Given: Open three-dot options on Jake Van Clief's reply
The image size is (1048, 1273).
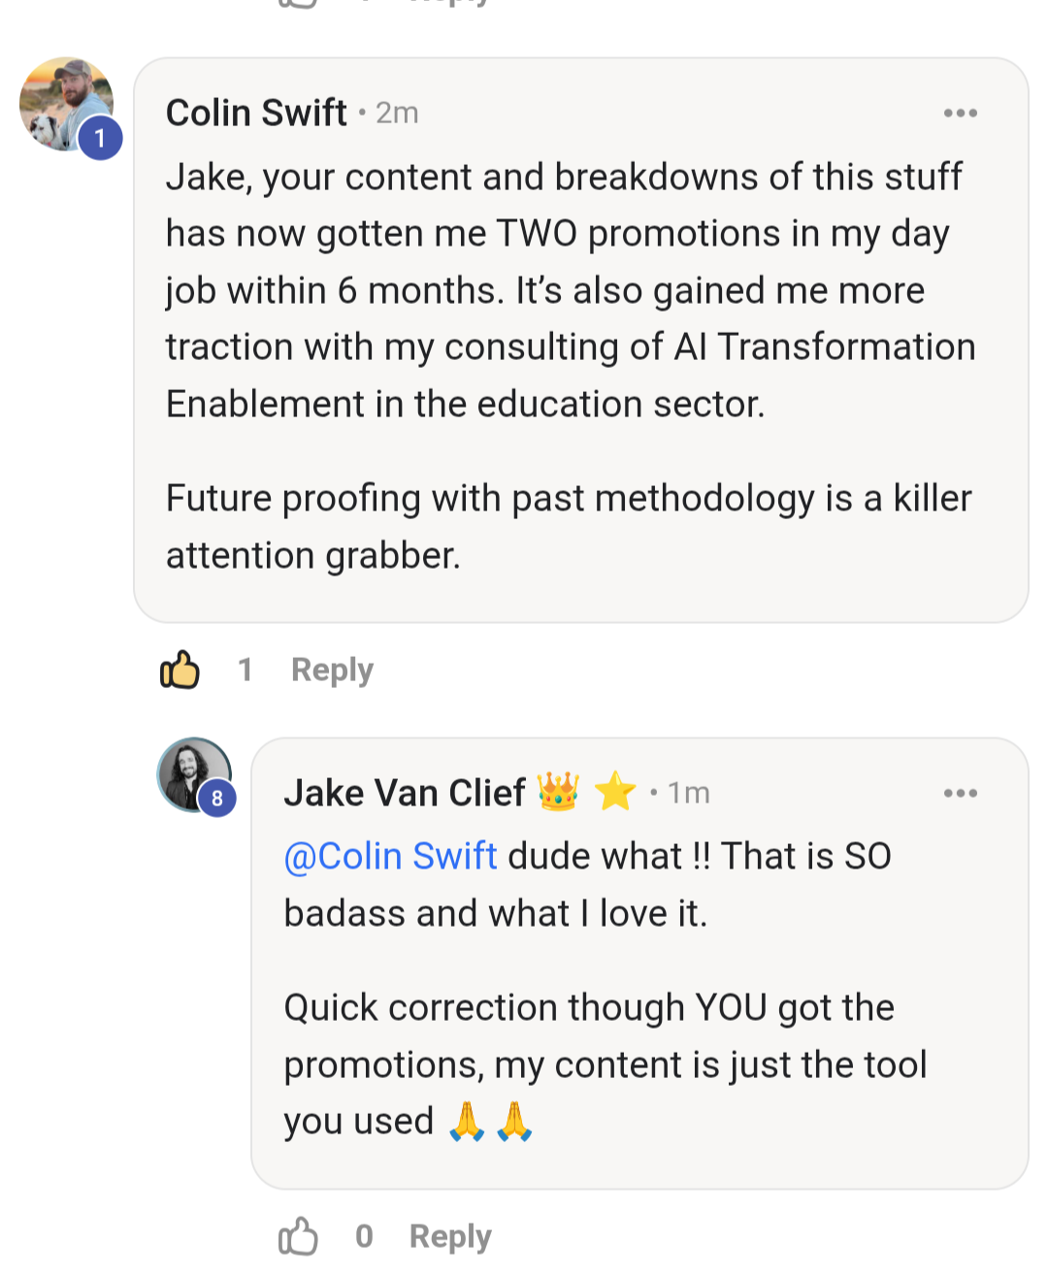Looking at the screenshot, I should pyautogui.click(x=960, y=794).
